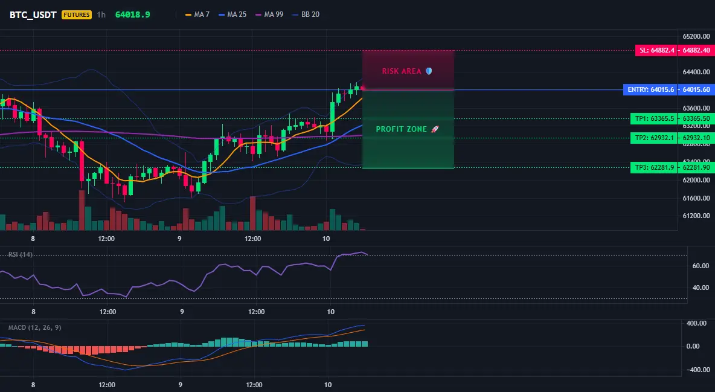Toggle the MA 25 legend entry
The height and width of the screenshot is (392, 715).
click(232, 14)
